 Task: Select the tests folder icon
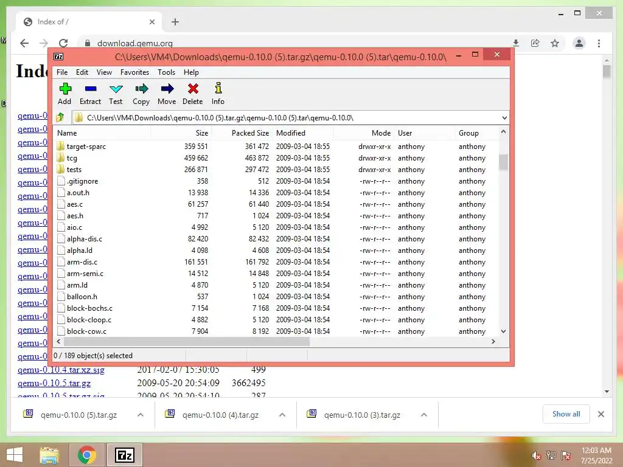coord(61,169)
